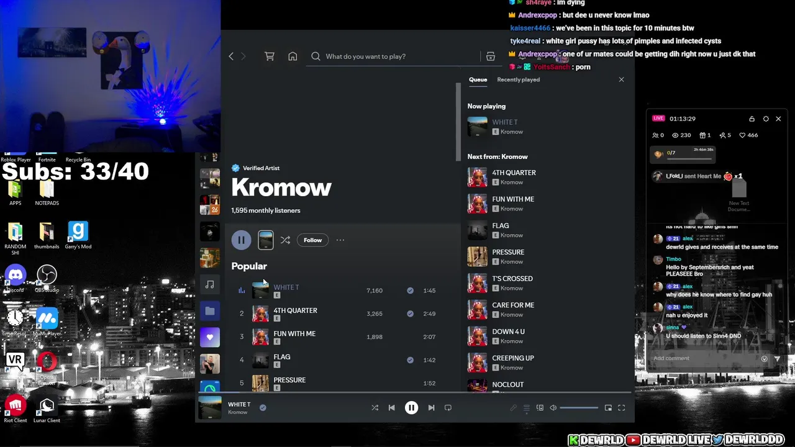
Task: Open the Garry's Mod desktop shortcut
Action: point(78,235)
